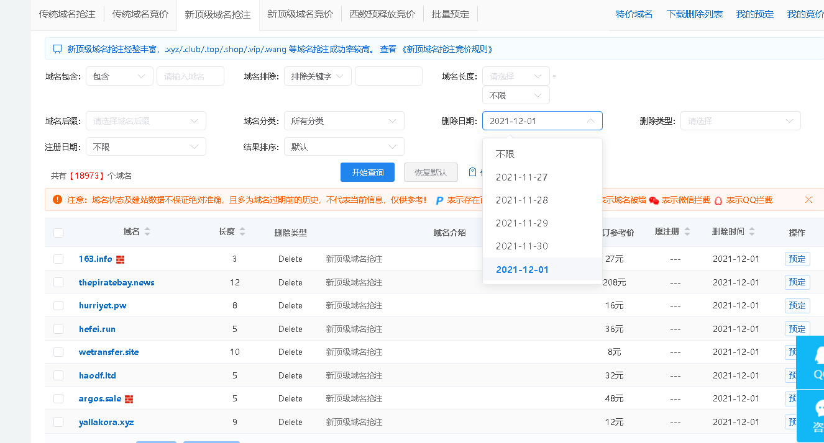824x443 pixels.
Task: Click the blue P icon in notice
Action: pyautogui.click(x=439, y=200)
